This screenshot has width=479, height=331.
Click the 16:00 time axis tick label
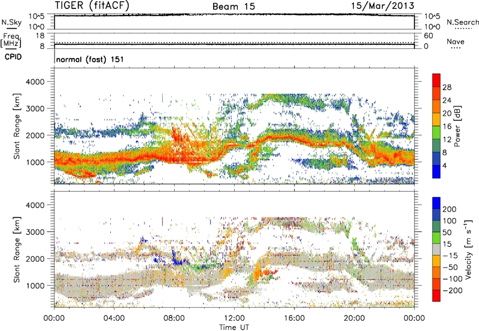pyautogui.click(x=294, y=318)
